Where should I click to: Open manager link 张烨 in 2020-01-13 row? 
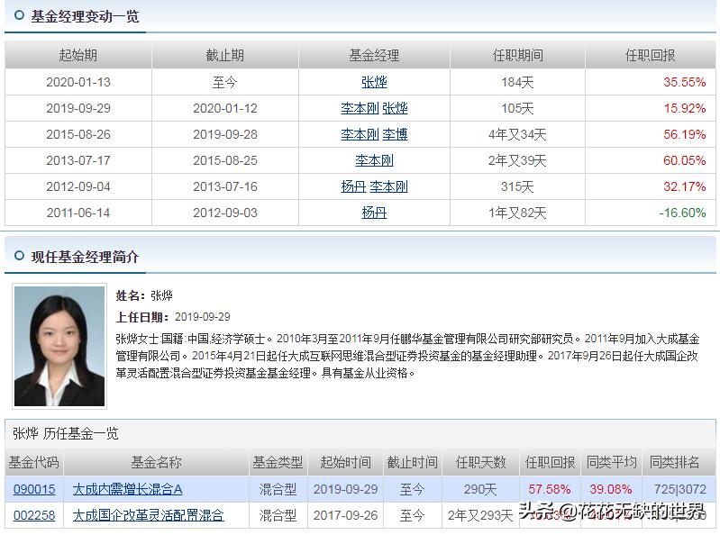coord(374,82)
